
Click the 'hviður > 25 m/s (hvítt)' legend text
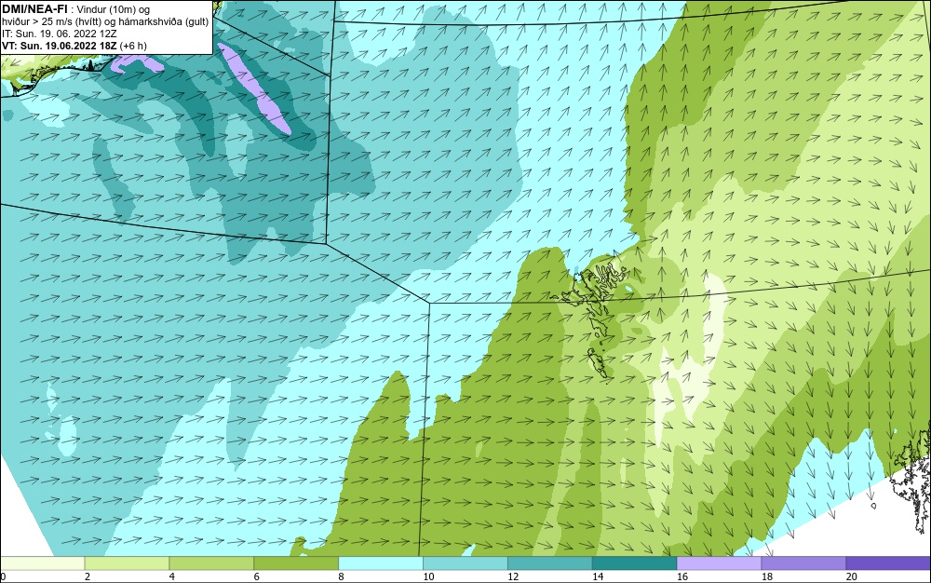point(50,22)
